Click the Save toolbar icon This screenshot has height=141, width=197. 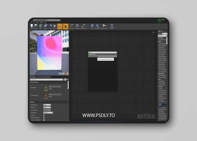coord(32,26)
